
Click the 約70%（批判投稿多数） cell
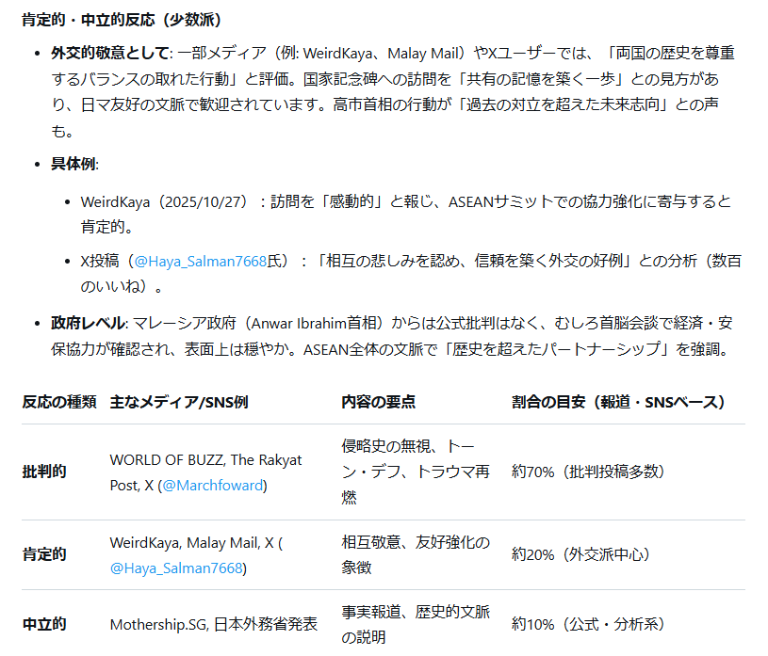[x=588, y=472]
